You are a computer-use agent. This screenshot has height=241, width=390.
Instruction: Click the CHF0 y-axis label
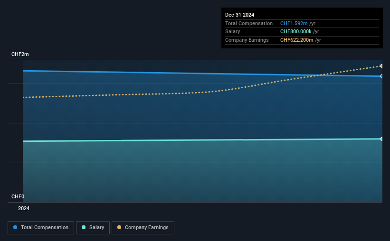point(18,196)
